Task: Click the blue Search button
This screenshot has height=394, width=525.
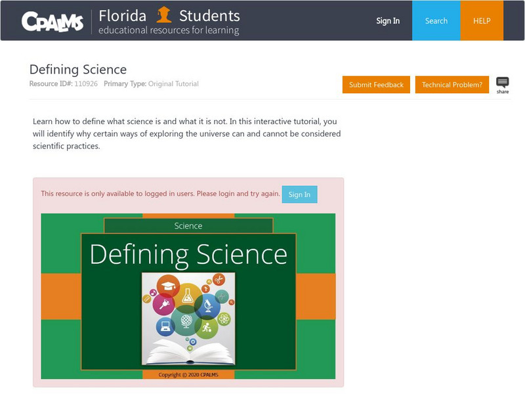Action: pos(436,20)
